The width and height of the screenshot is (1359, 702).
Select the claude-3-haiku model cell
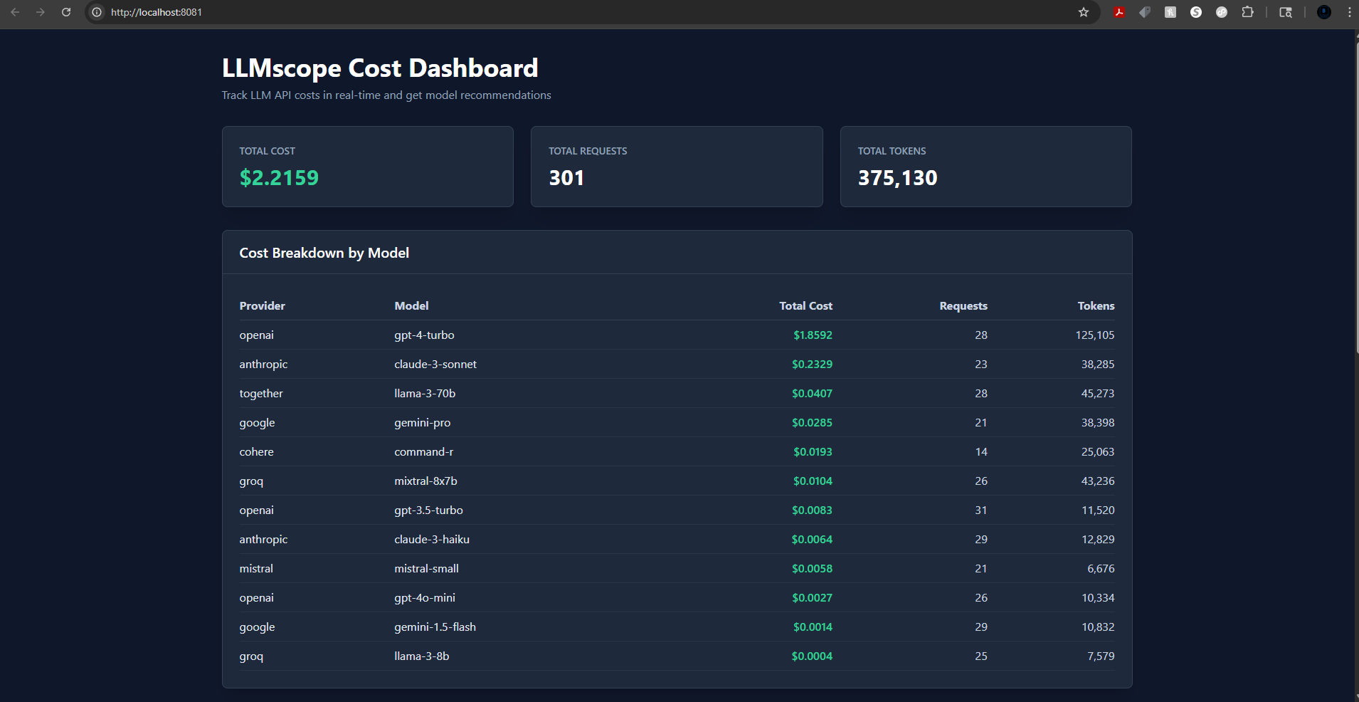(432, 539)
